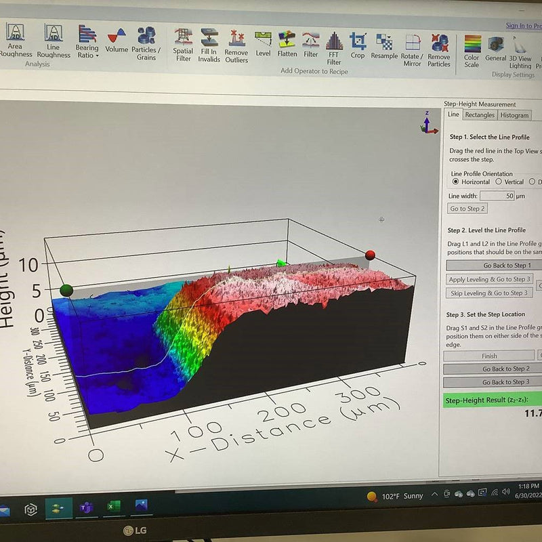Click Go Back to Step 3 button
The width and height of the screenshot is (542, 542).
point(493,382)
